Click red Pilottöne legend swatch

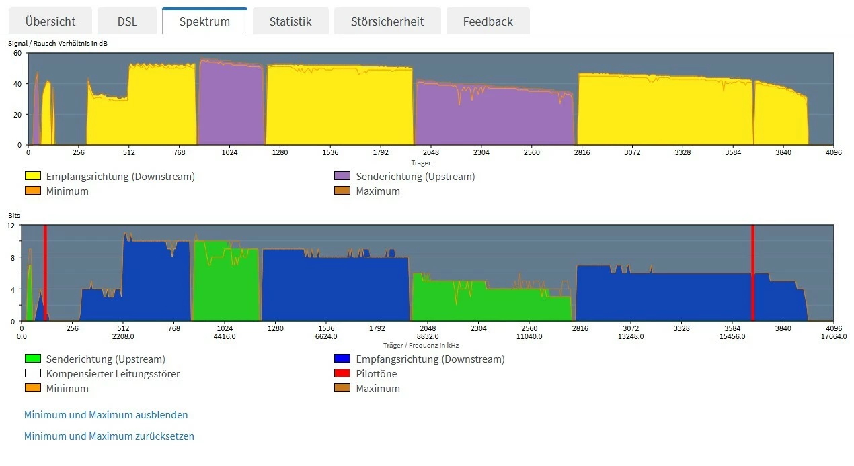[342, 374]
